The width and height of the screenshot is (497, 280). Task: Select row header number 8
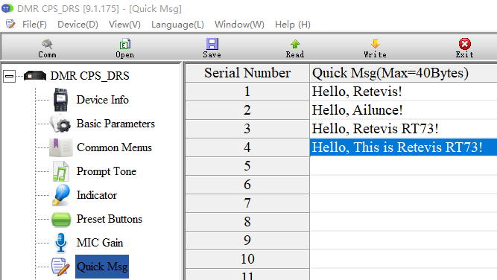tap(247, 222)
